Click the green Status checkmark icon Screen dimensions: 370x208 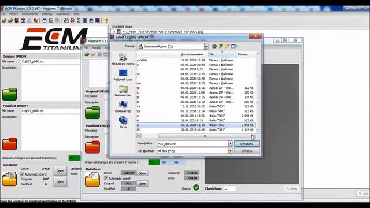(x=196, y=188)
